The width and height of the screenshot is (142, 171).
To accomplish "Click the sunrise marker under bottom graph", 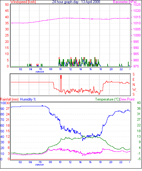I will click(x=39, y=165).
